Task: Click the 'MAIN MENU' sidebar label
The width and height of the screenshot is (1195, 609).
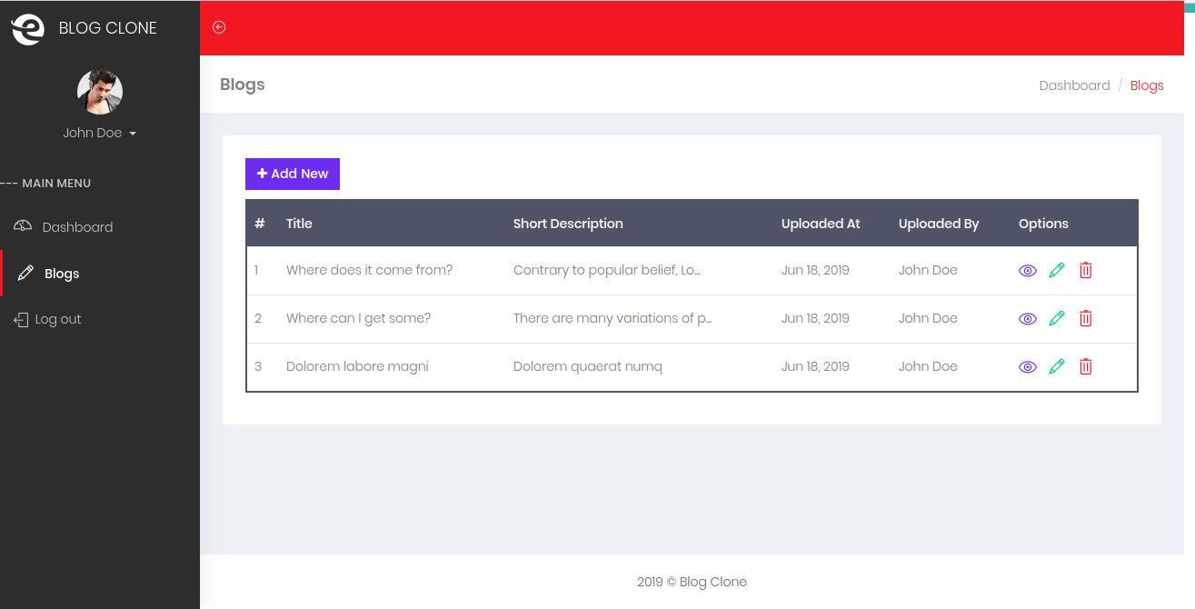Action: click(56, 183)
